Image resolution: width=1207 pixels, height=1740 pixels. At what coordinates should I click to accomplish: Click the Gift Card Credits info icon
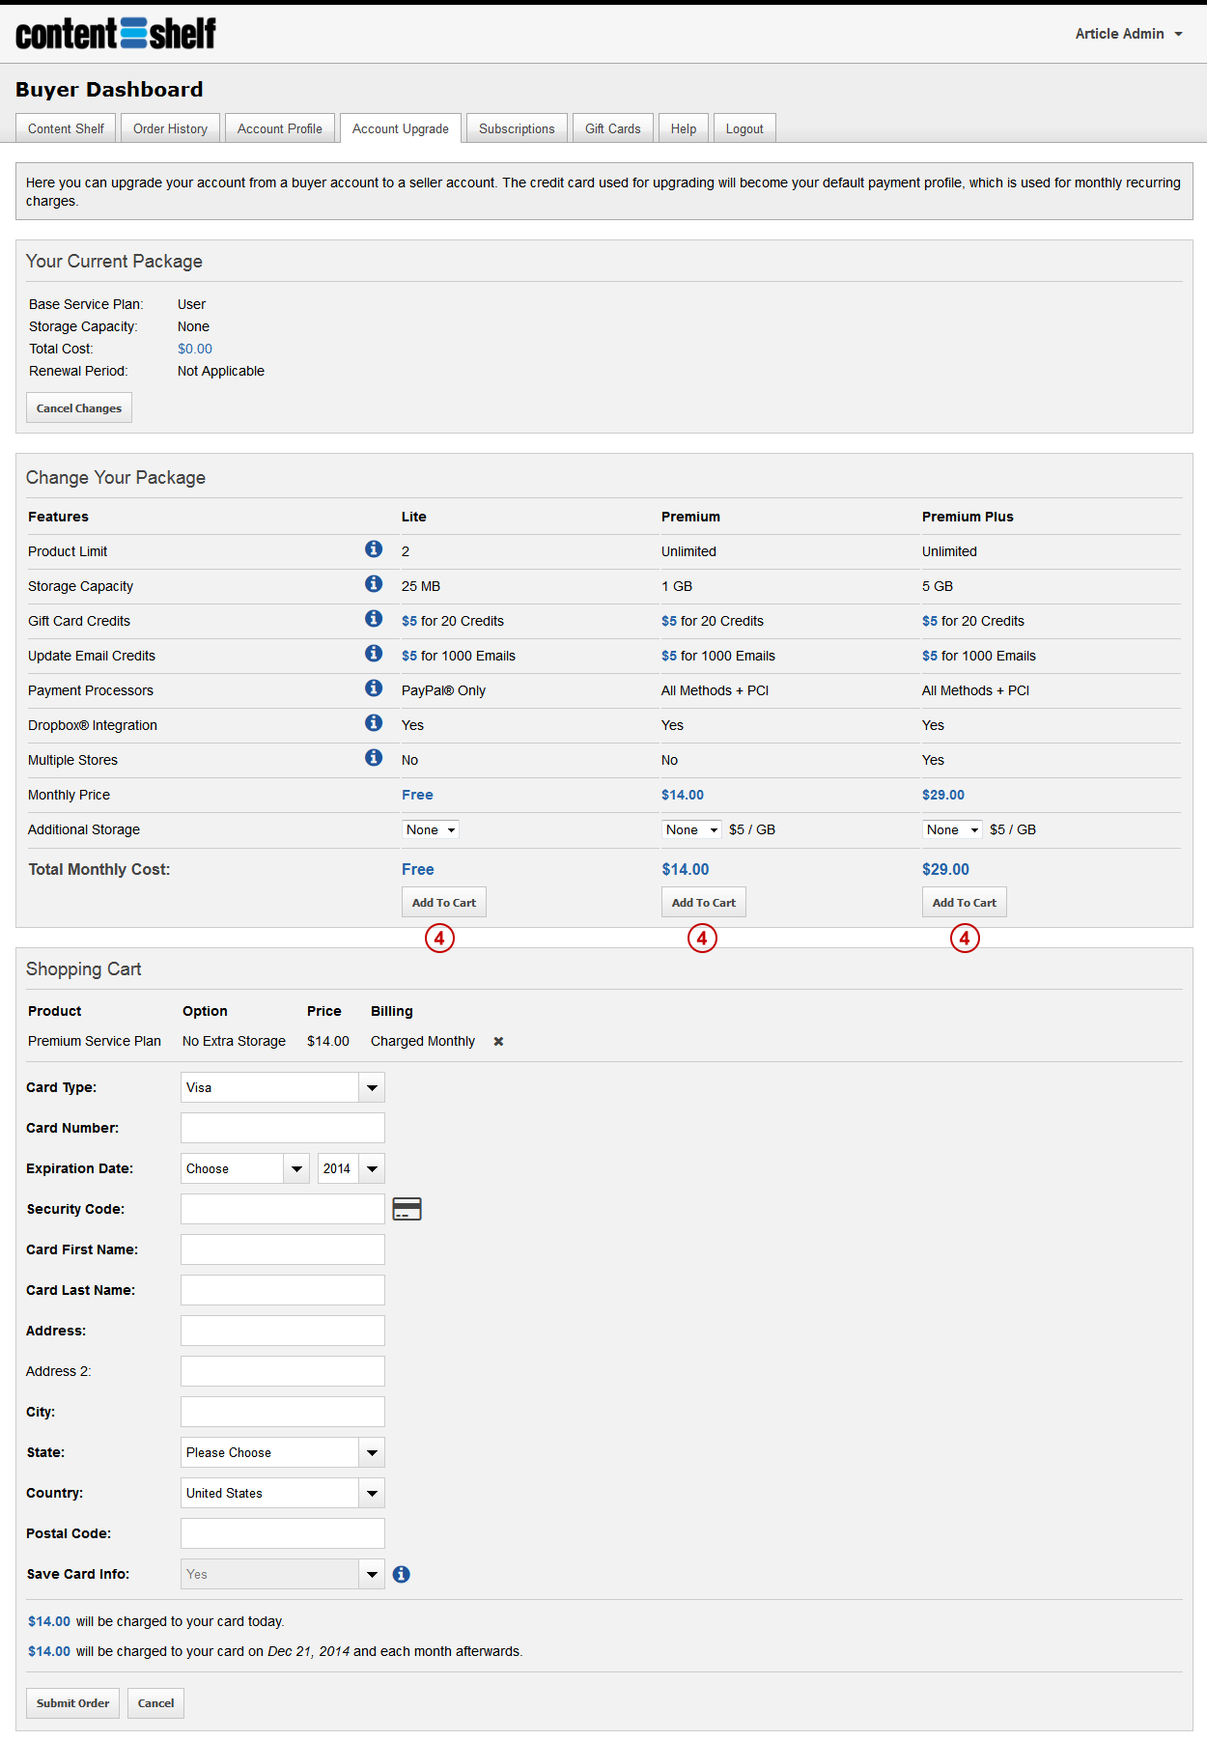click(x=374, y=618)
